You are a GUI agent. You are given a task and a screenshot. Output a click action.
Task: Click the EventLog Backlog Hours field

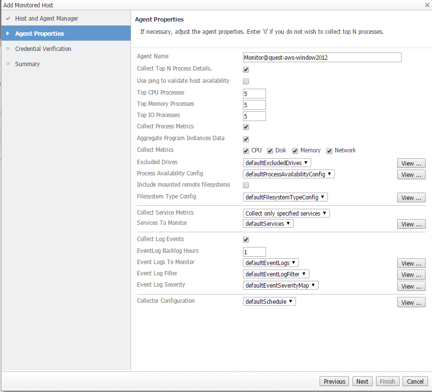pos(254,252)
